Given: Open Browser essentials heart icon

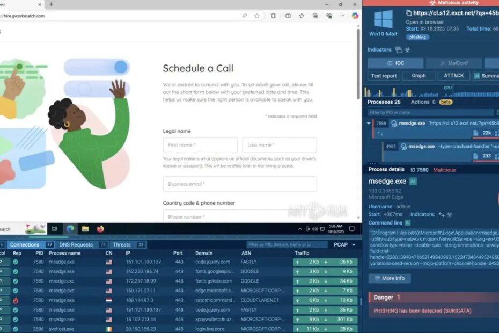Looking at the screenshot, I should pyautogui.click(x=329, y=16).
